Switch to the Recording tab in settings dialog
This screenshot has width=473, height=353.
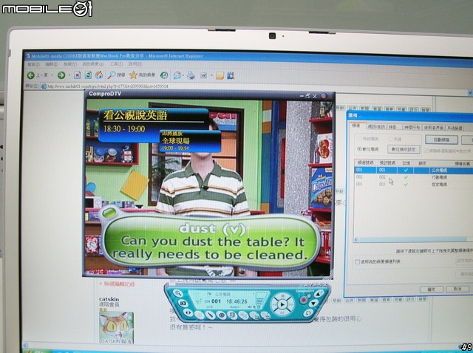click(394, 127)
